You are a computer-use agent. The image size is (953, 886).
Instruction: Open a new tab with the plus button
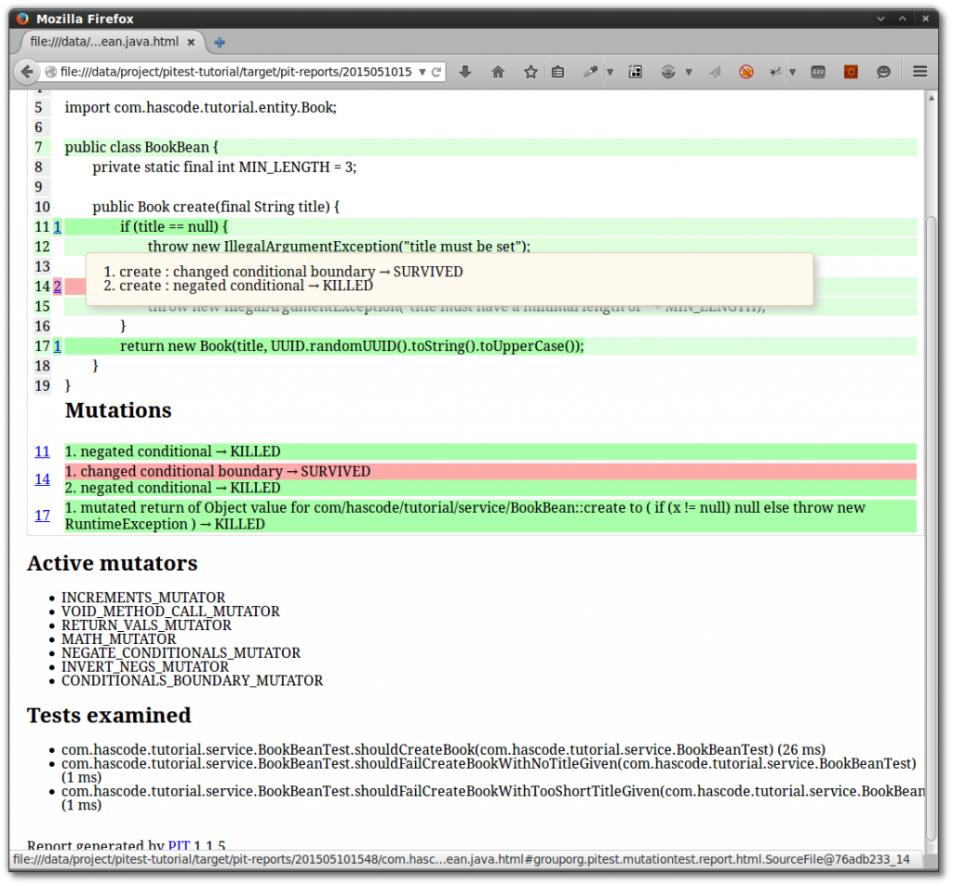pos(220,42)
